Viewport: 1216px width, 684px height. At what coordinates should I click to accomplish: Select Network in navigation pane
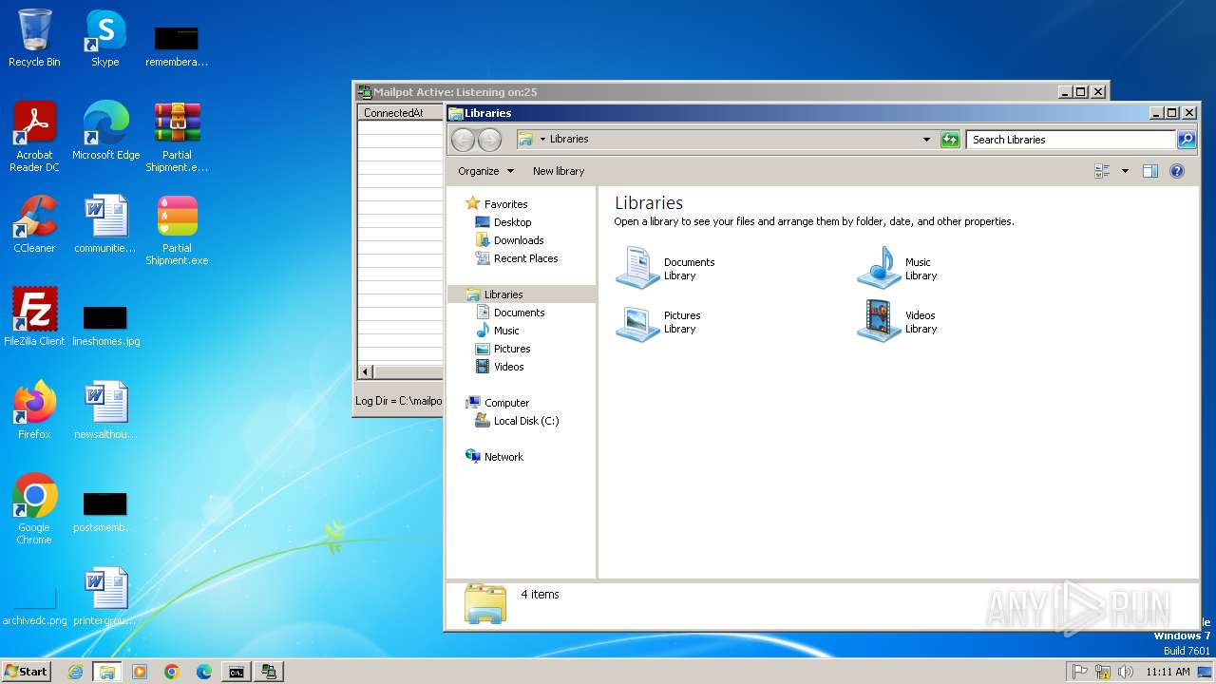pyautogui.click(x=503, y=457)
